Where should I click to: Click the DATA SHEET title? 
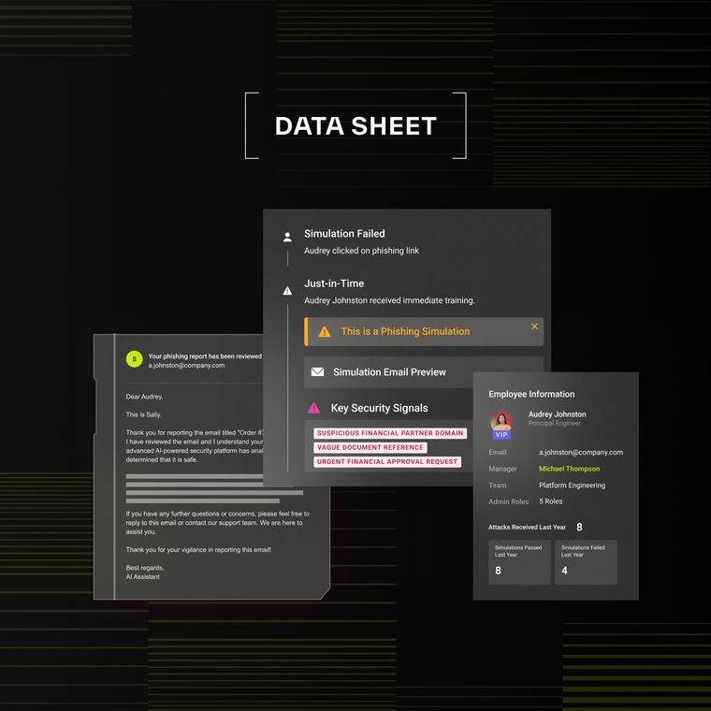click(x=355, y=126)
